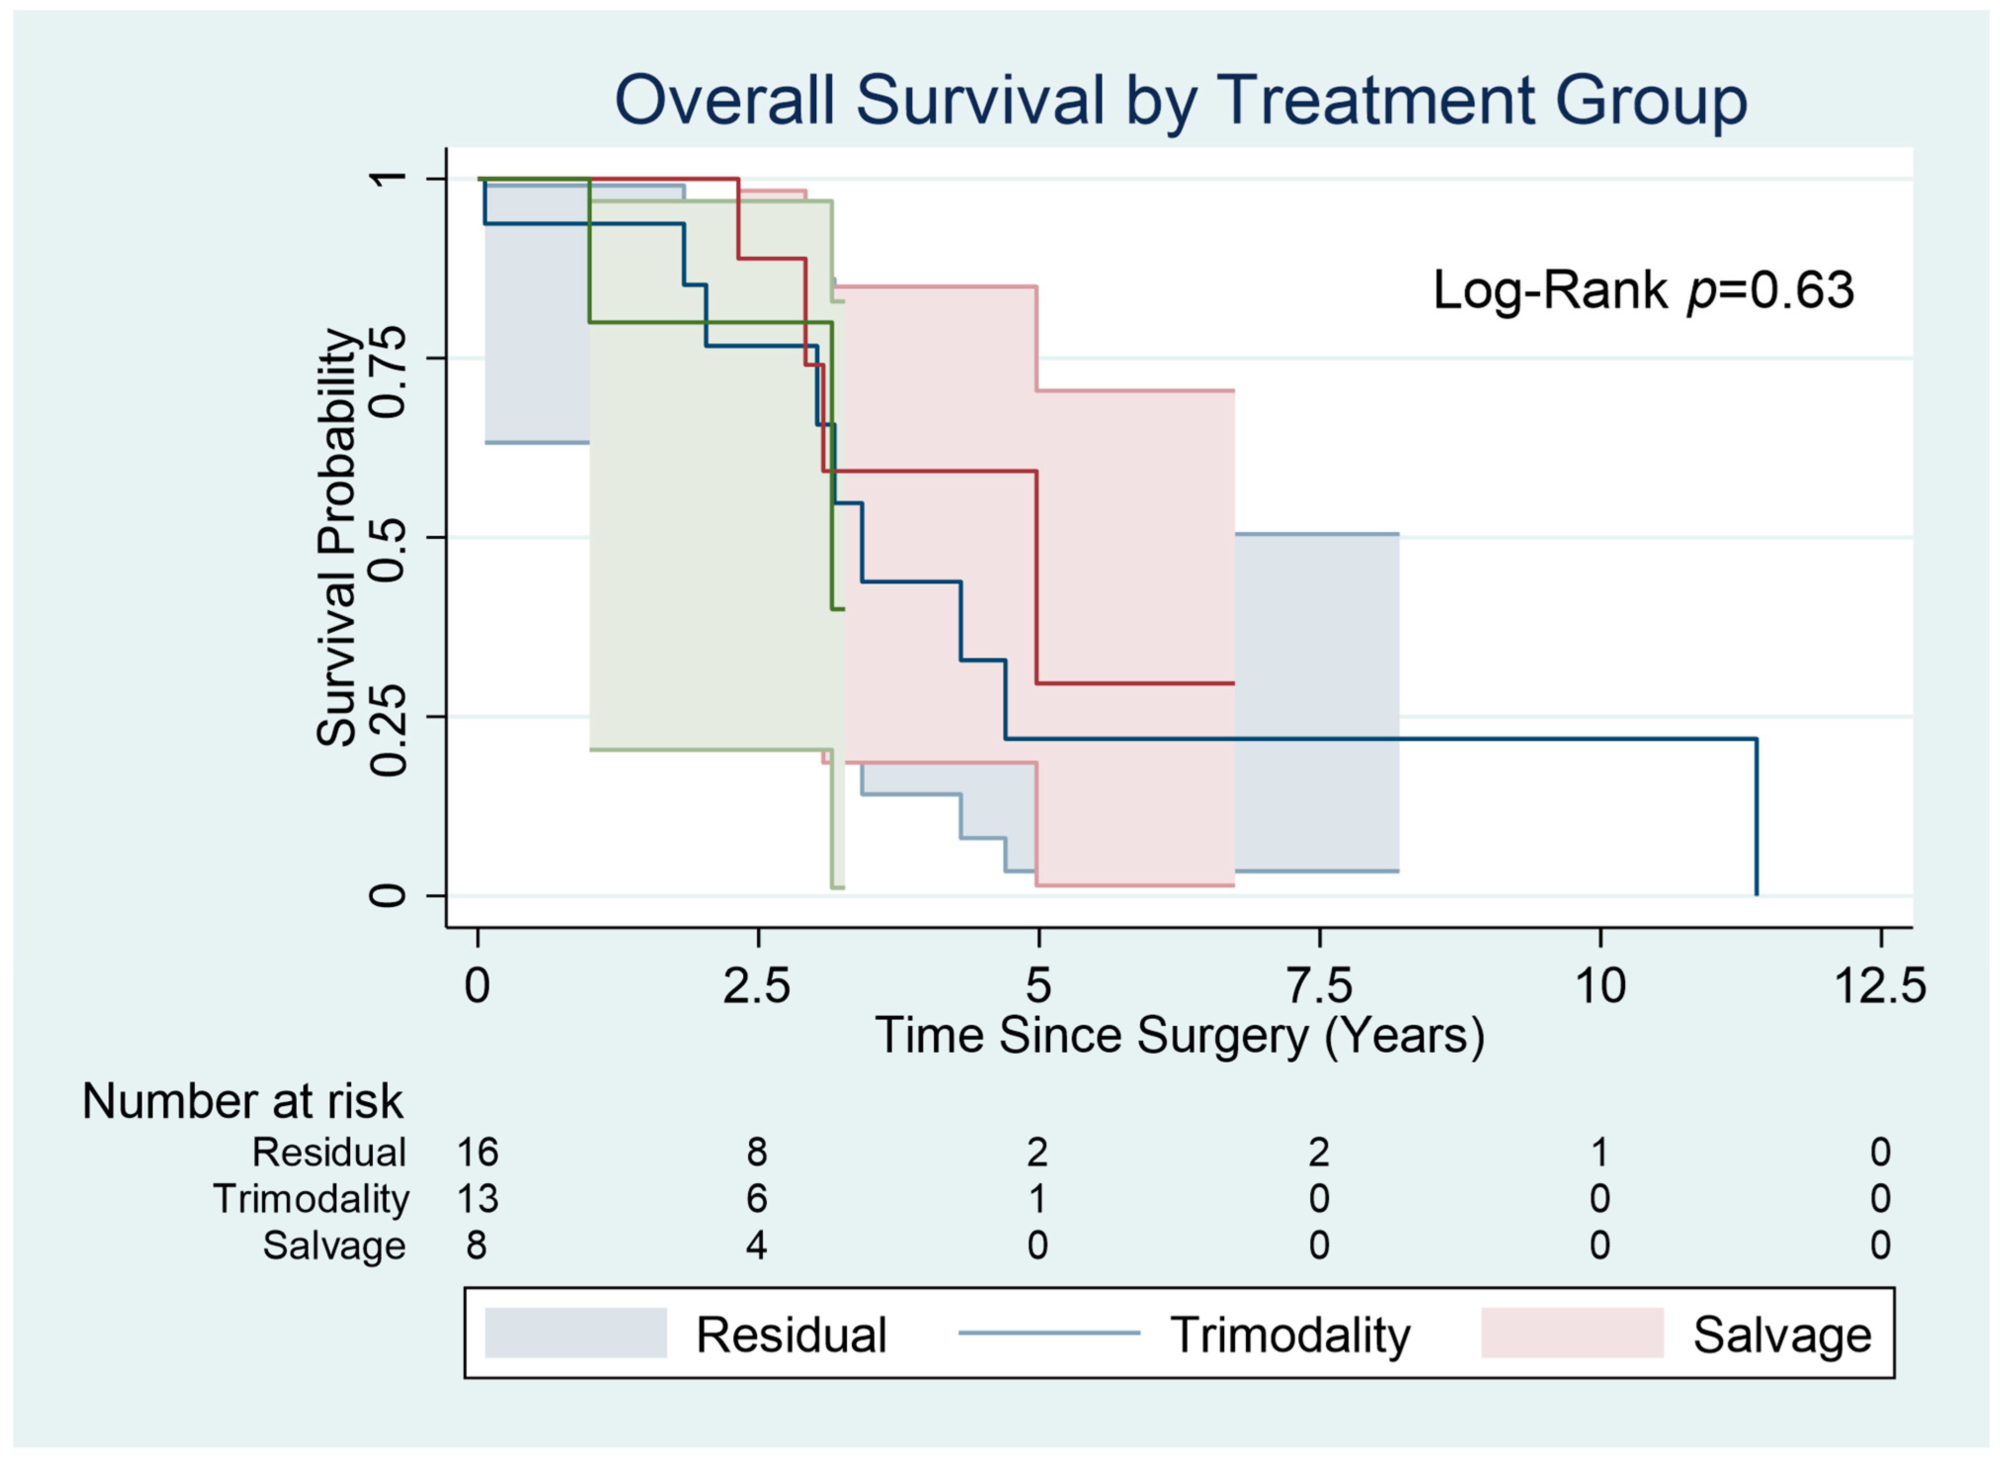The height and width of the screenshot is (1468, 2000).
Task: Select the Salvage at-risk value 4
Action: (757, 1245)
